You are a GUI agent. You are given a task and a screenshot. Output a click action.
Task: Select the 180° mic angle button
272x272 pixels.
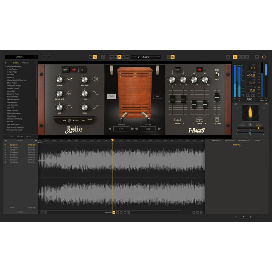(111, 96)
